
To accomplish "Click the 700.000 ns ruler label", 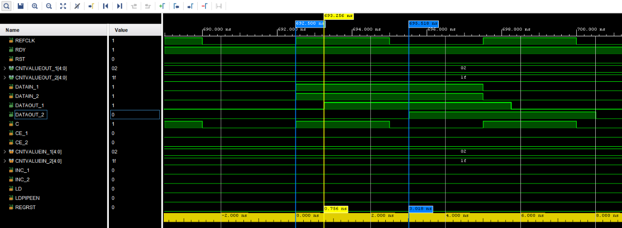I will point(592,29).
